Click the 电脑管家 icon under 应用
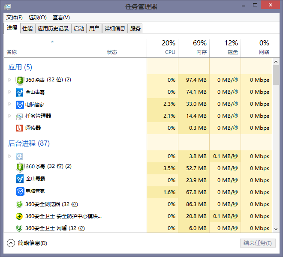 point(20,105)
